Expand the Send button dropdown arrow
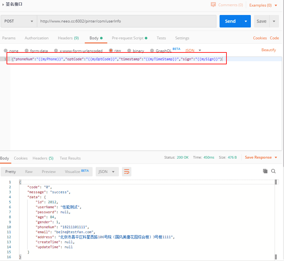The height and width of the screenshot is (261, 284). coord(246,21)
